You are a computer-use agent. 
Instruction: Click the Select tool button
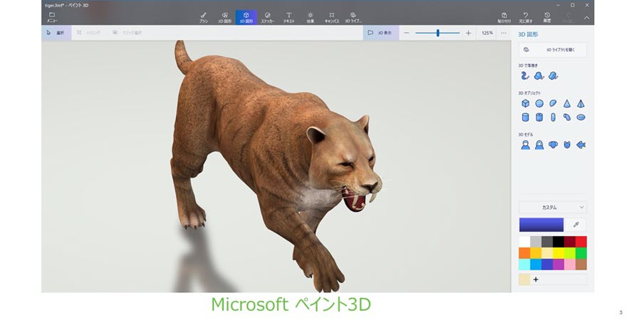[56, 33]
